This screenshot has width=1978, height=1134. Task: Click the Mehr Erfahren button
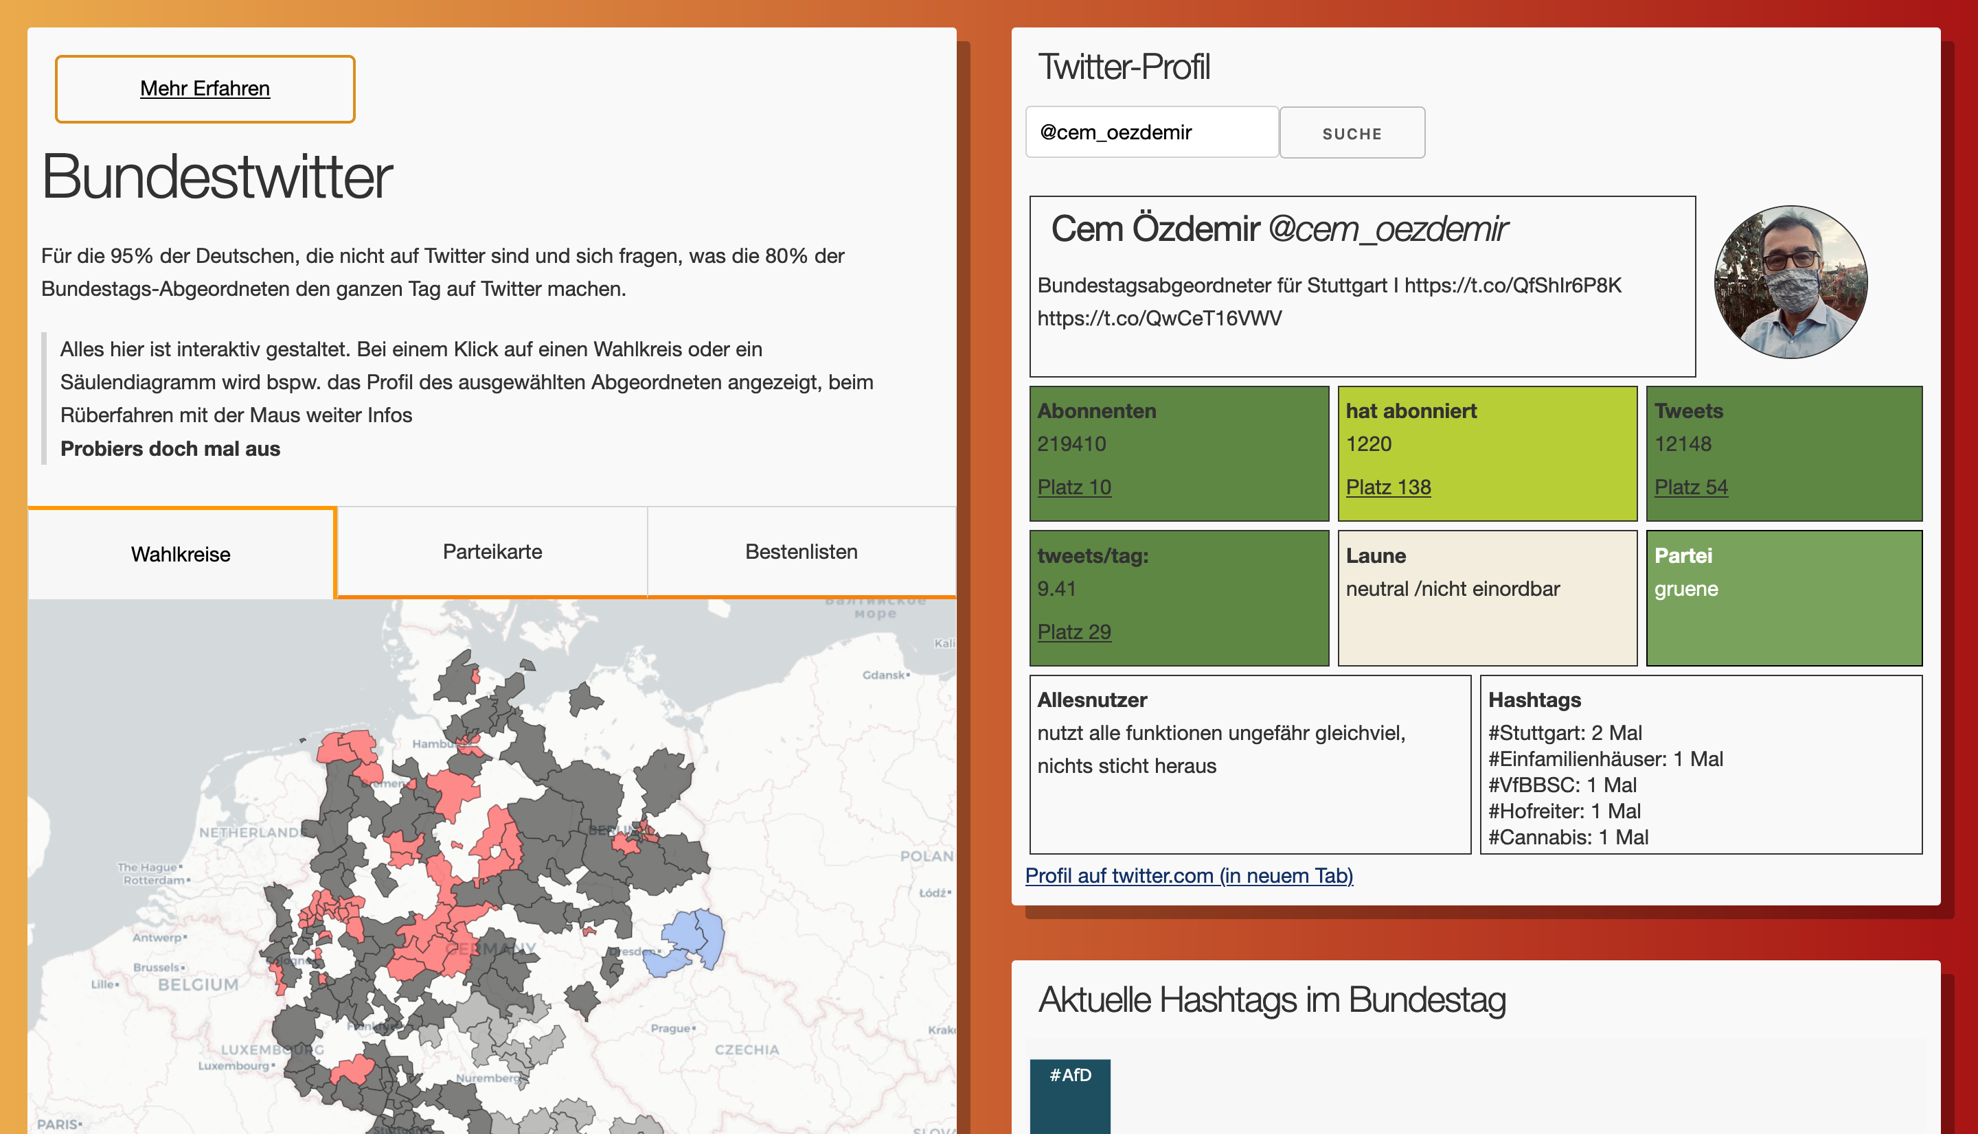click(205, 89)
